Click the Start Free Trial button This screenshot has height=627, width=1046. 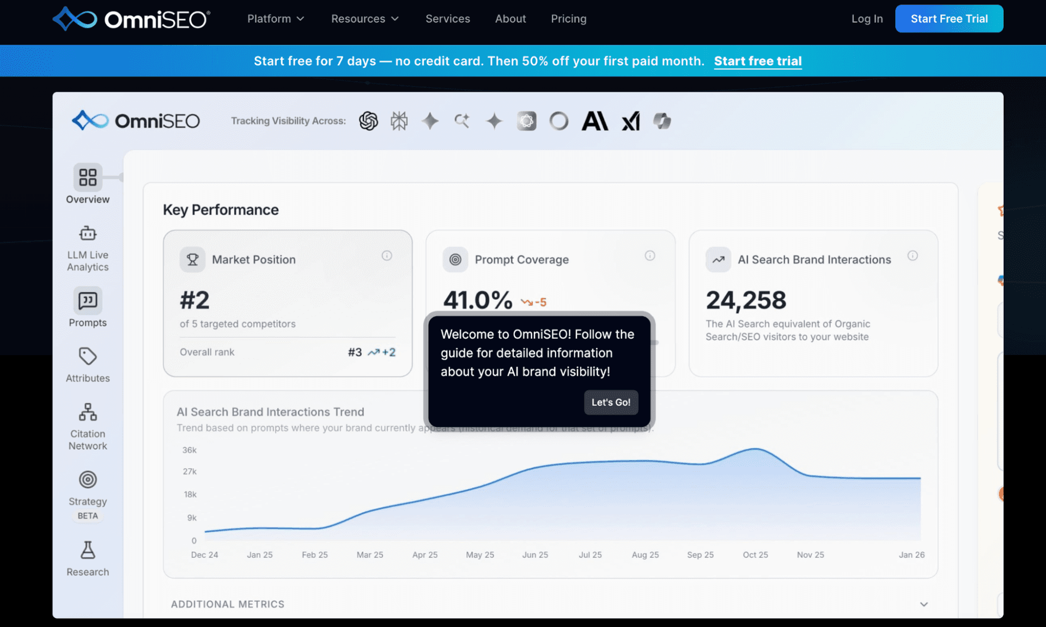tap(949, 19)
